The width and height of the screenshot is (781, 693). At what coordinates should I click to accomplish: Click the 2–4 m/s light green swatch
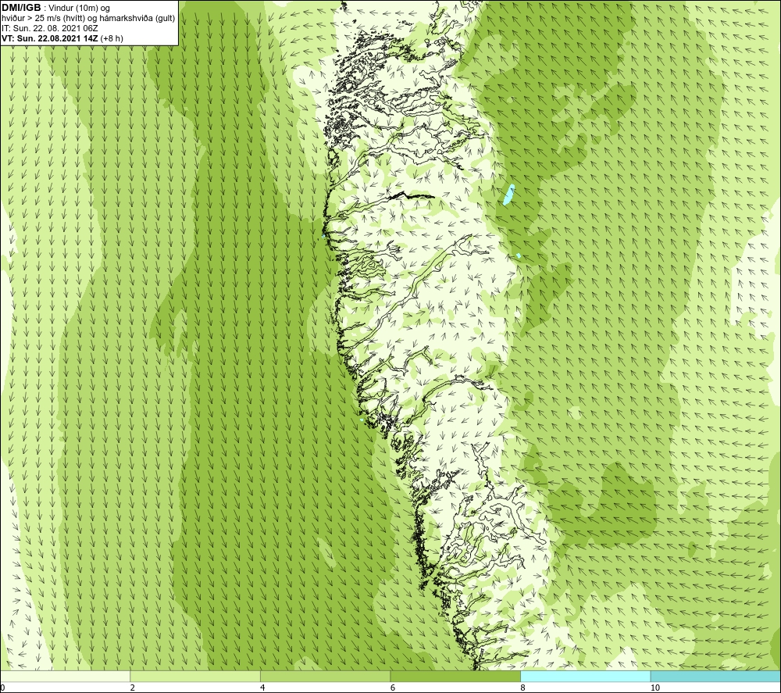195,676
